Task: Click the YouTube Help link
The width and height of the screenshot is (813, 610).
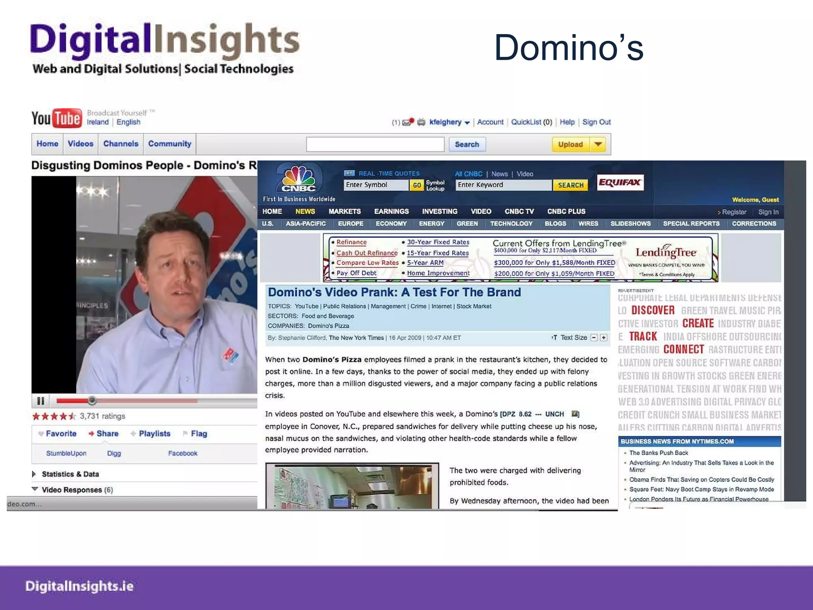Action: pyautogui.click(x=567, y=122)
